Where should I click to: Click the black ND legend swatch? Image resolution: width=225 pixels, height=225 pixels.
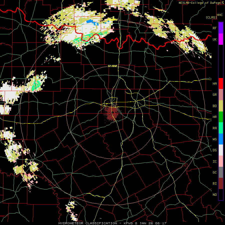click(x=221, y=194)
